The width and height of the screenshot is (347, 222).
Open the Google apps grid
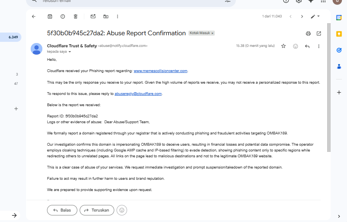coord(323,1)
